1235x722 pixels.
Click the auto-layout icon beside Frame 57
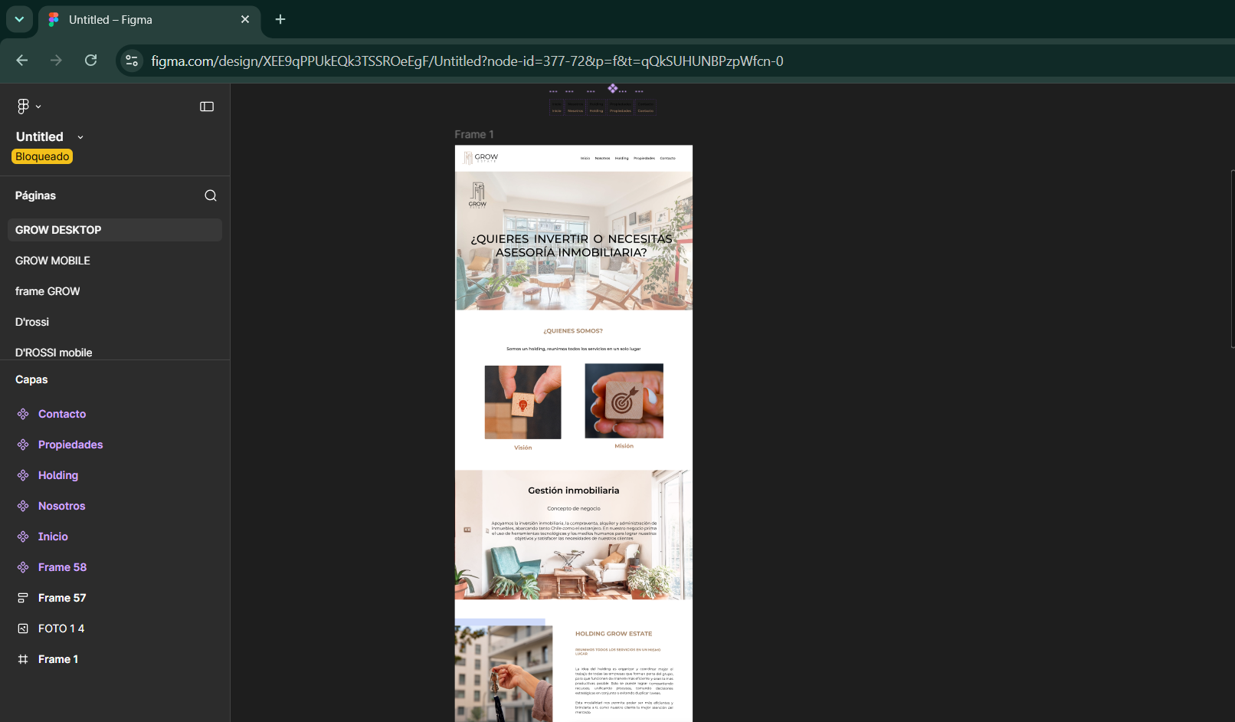[23, 598]
